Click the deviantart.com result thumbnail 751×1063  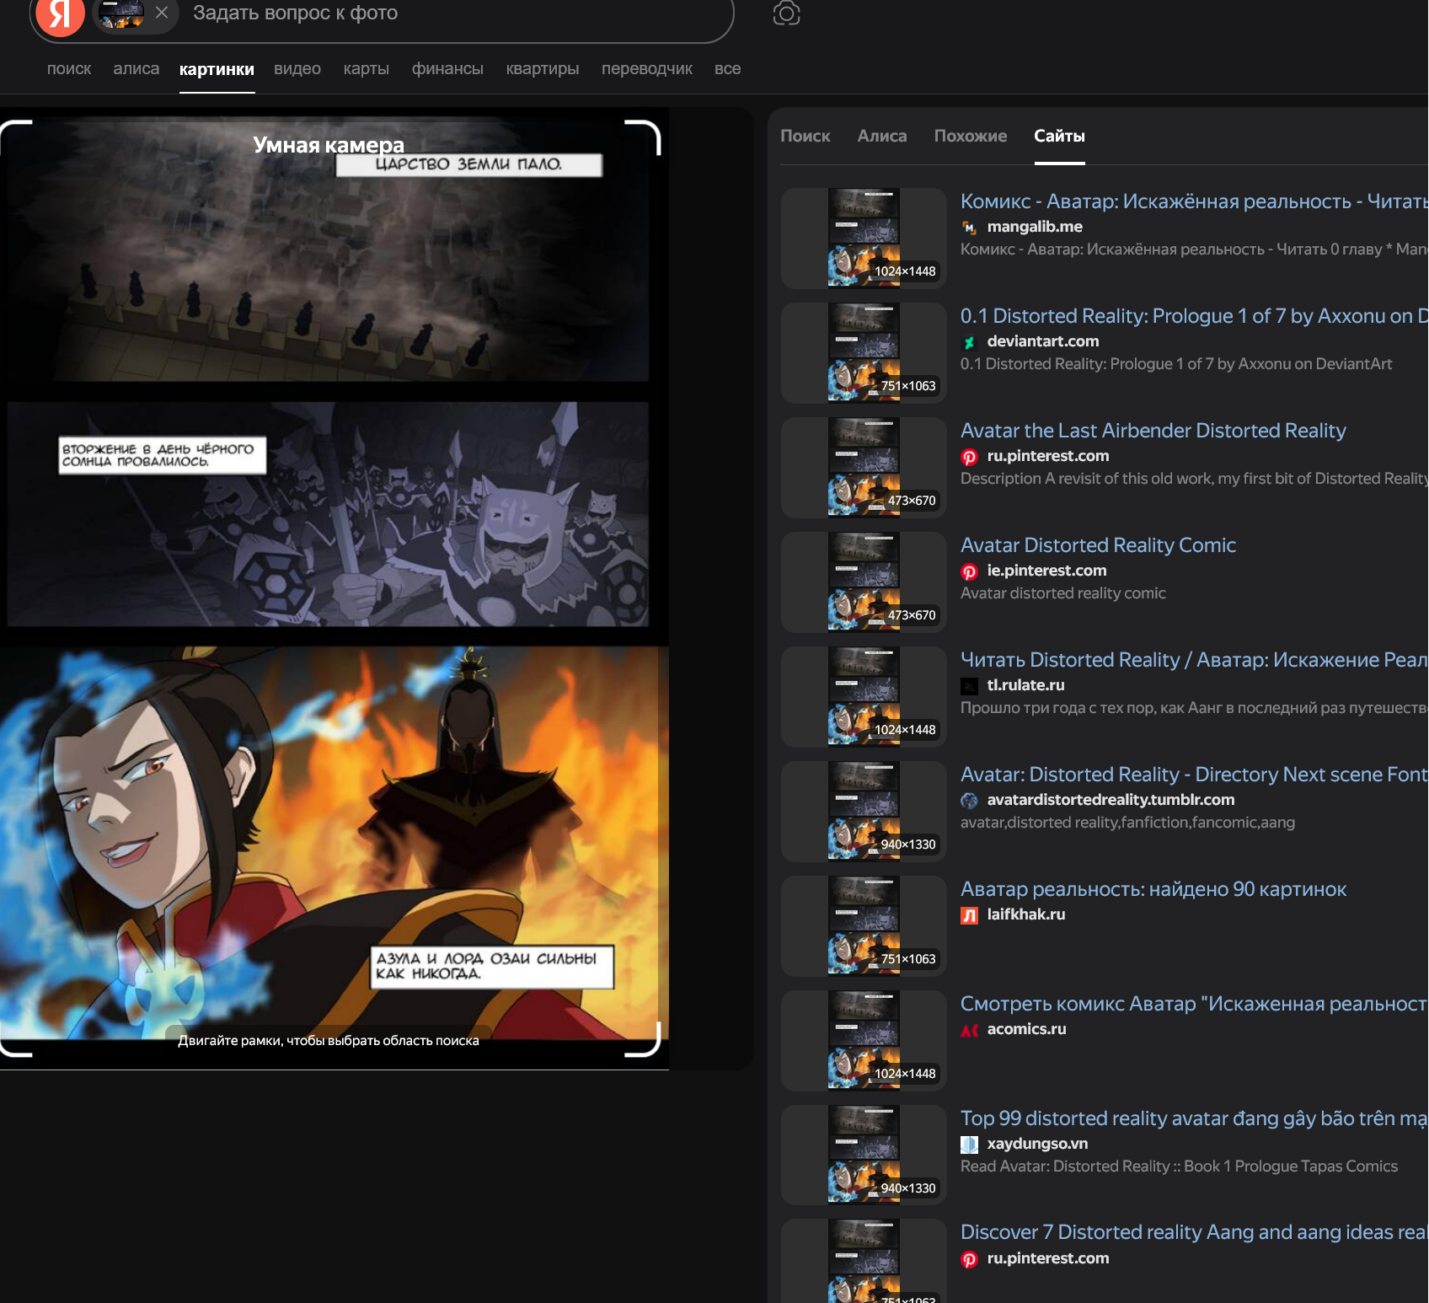pos(864,353)
